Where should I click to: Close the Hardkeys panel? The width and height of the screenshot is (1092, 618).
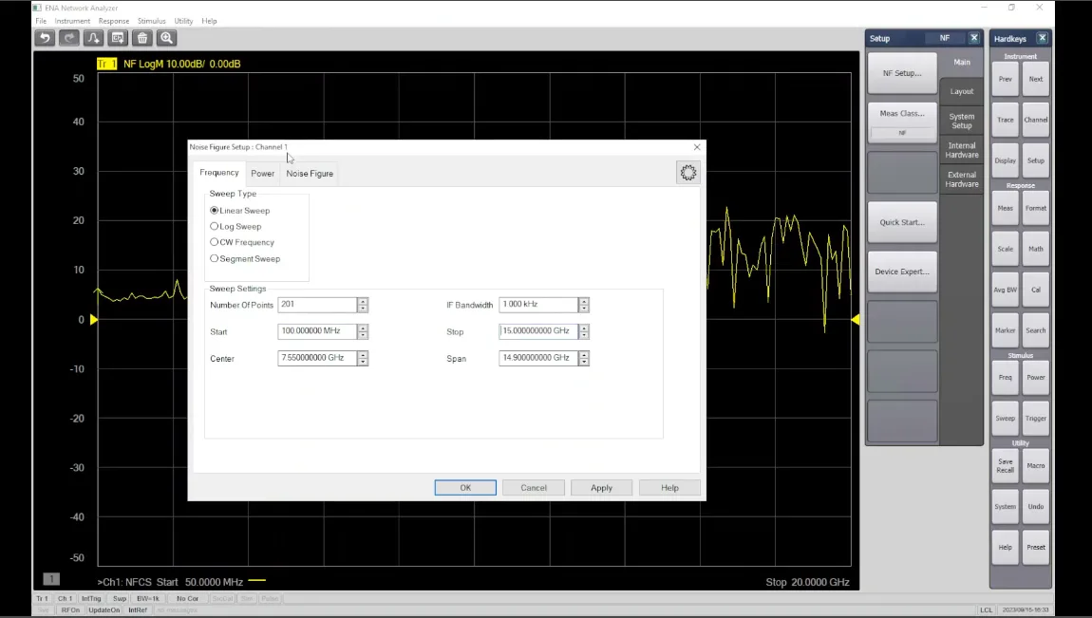point(1043,38)
